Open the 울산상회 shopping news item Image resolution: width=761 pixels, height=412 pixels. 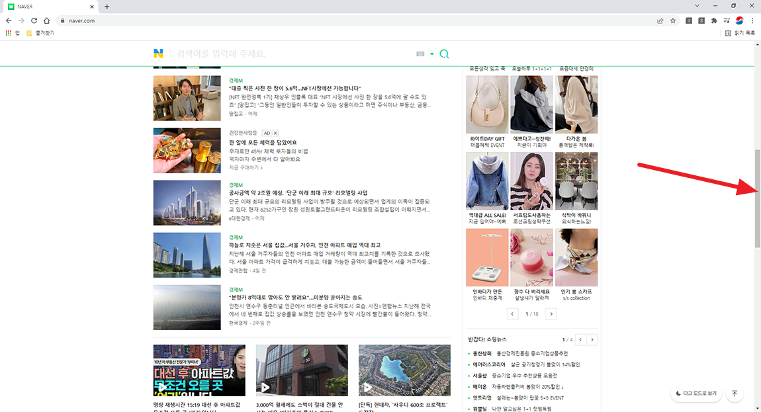point(519,353)
